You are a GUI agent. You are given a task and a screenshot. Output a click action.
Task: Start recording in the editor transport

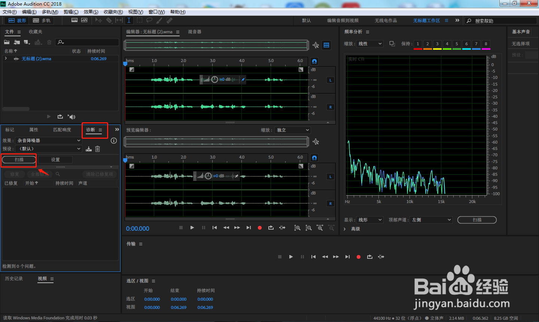pos(260,228)
